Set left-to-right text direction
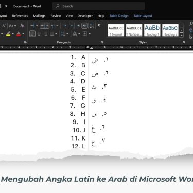 pos(78,26)
